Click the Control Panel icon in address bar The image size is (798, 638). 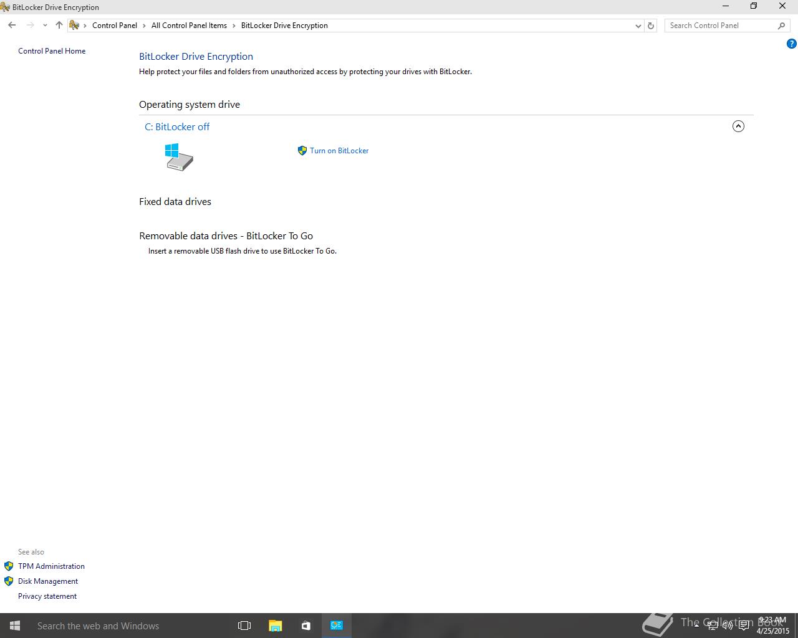(74, 26)
